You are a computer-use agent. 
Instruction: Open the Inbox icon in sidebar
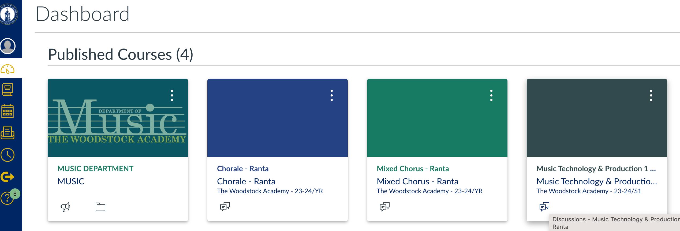point(8,133)
